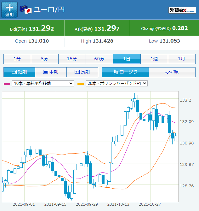The image size is (199, 211).
Task: Click the 128.76 price axis label
Action: 187,186
